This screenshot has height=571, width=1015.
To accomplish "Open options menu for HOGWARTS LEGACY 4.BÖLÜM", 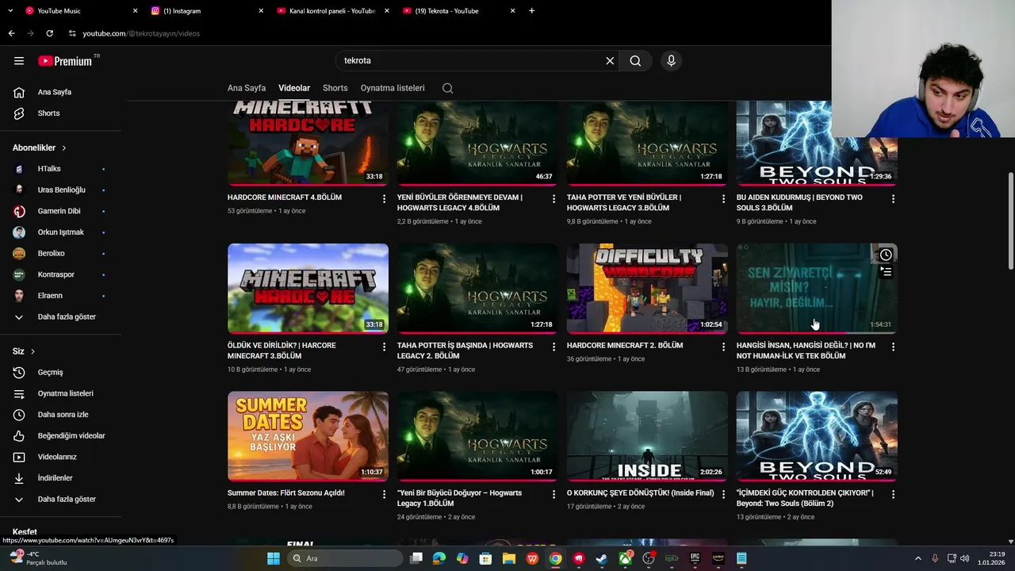I will [553, 198].
